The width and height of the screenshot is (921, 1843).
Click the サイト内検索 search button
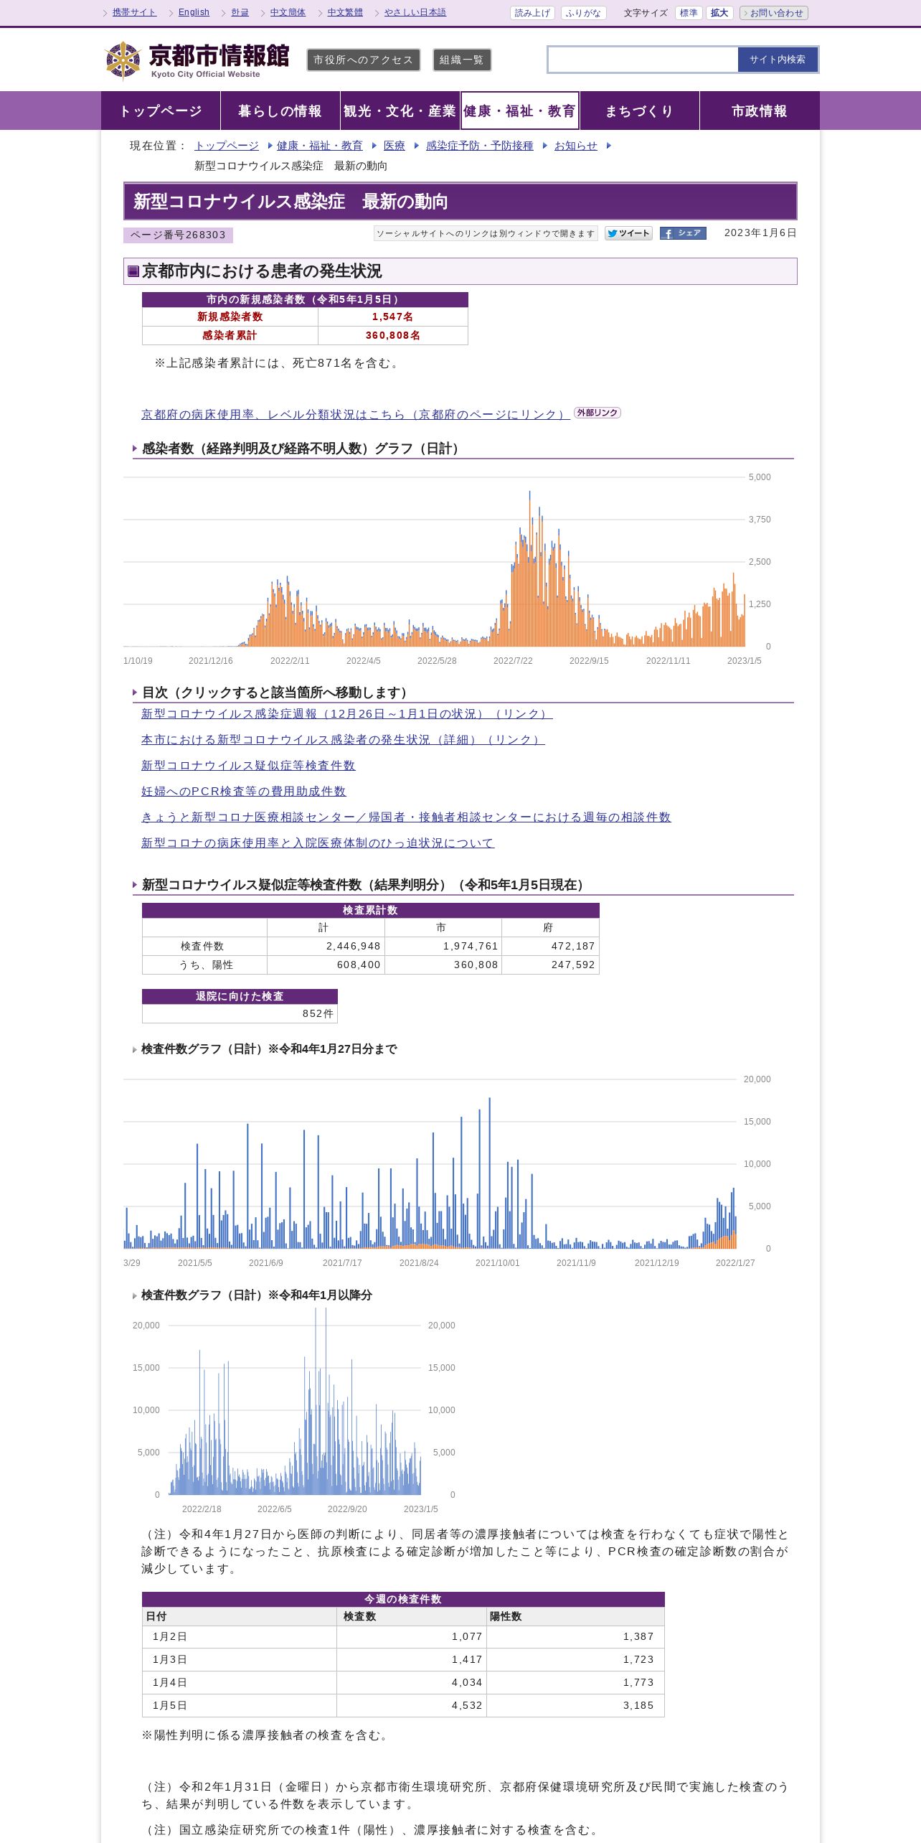pyautogui.click(x=778, y=60)
